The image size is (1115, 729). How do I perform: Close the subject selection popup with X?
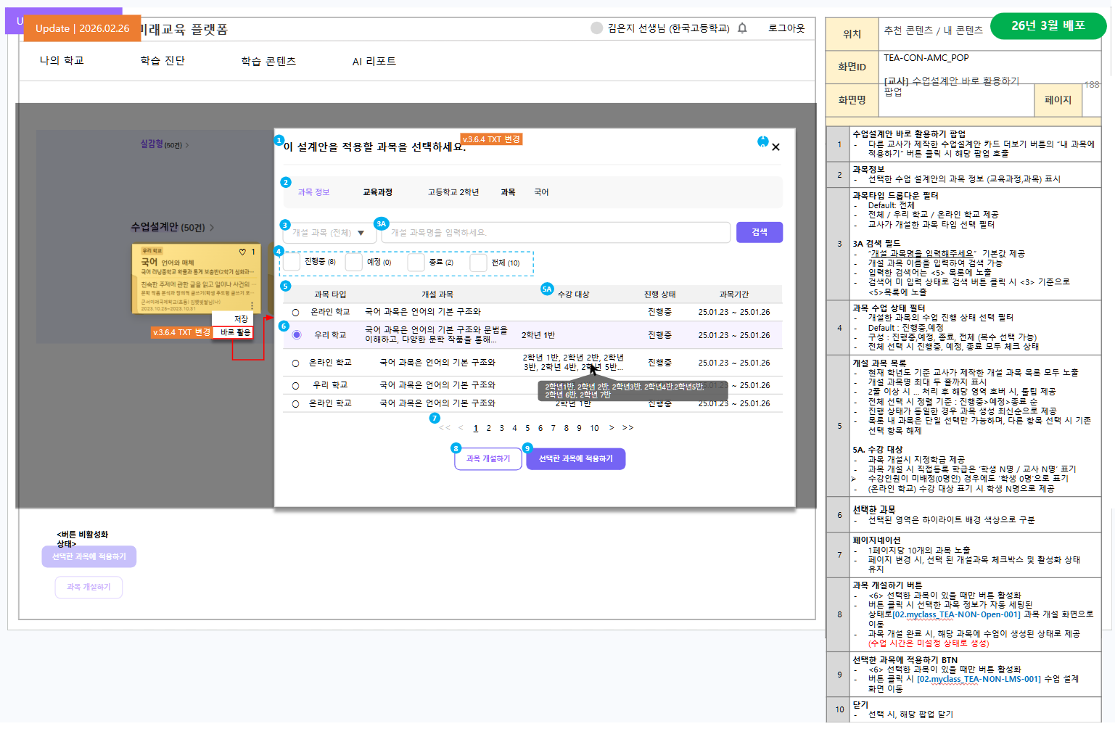click(x=775, y=147)
